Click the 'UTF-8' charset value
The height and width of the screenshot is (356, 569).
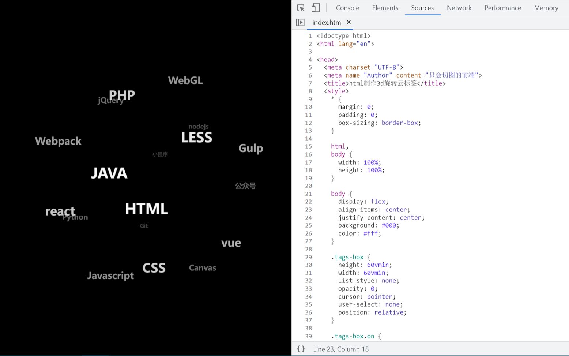tap(387, 67)
